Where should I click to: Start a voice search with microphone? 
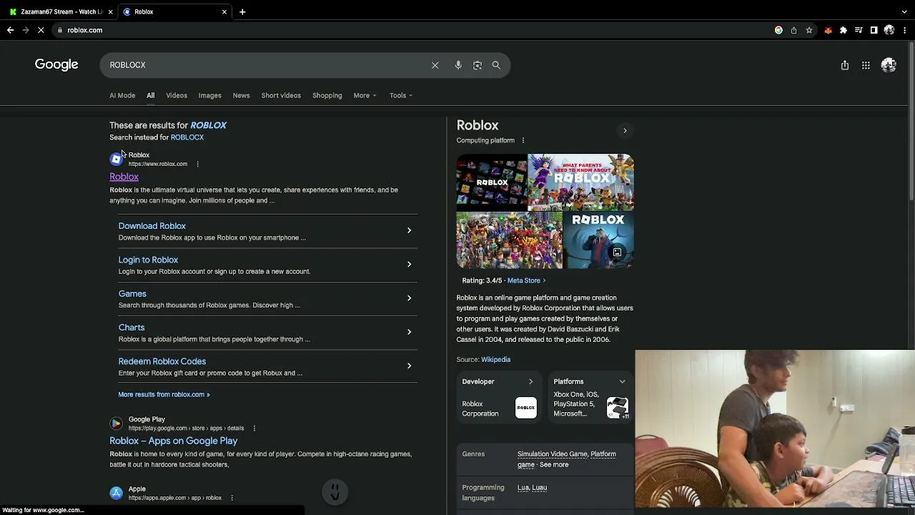[458, 65]
